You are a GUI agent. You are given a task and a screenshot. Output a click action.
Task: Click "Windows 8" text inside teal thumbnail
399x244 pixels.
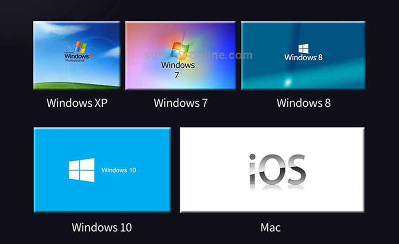(x=303, y=57)
